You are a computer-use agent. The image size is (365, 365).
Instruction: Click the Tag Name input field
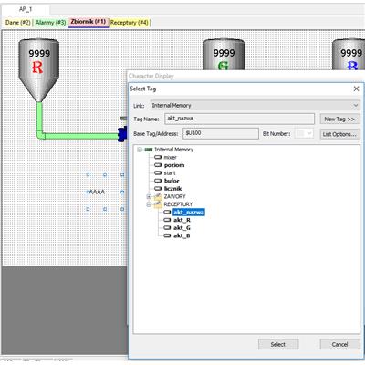coord(239,119)
